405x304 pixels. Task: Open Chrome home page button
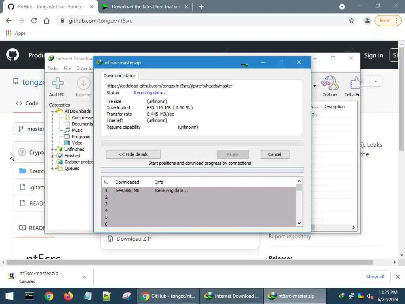(47, 21)
